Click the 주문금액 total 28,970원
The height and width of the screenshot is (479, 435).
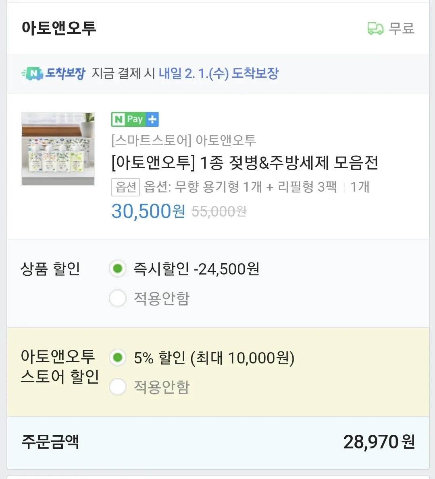click(379, 442)
